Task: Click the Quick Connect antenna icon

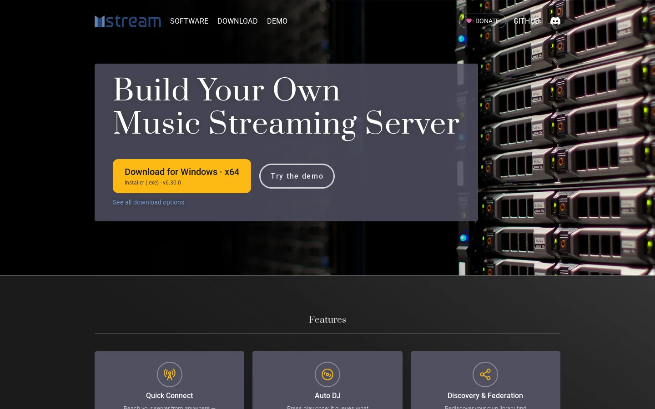Action: (170, 374)
